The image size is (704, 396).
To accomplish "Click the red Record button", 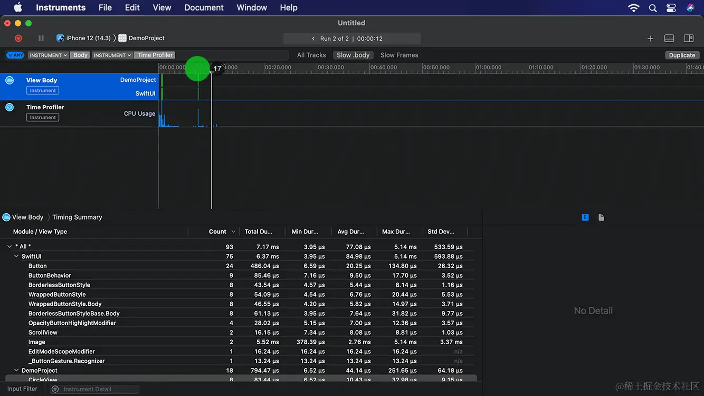I will 18,38.
